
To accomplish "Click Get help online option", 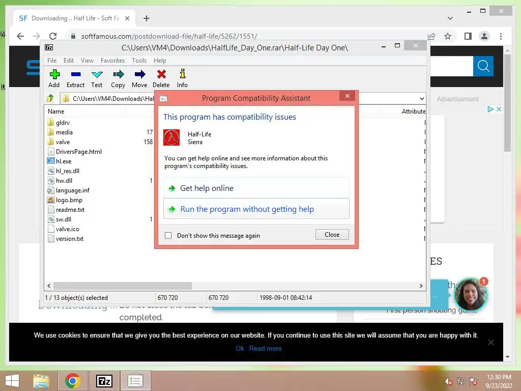I will [256, 188].
